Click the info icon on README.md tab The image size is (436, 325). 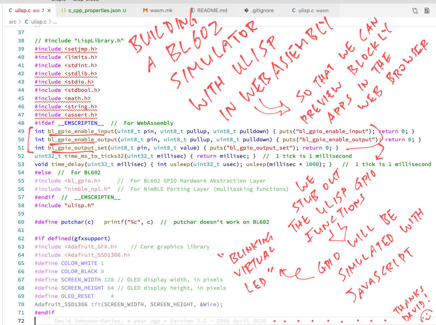pos(192,11)
